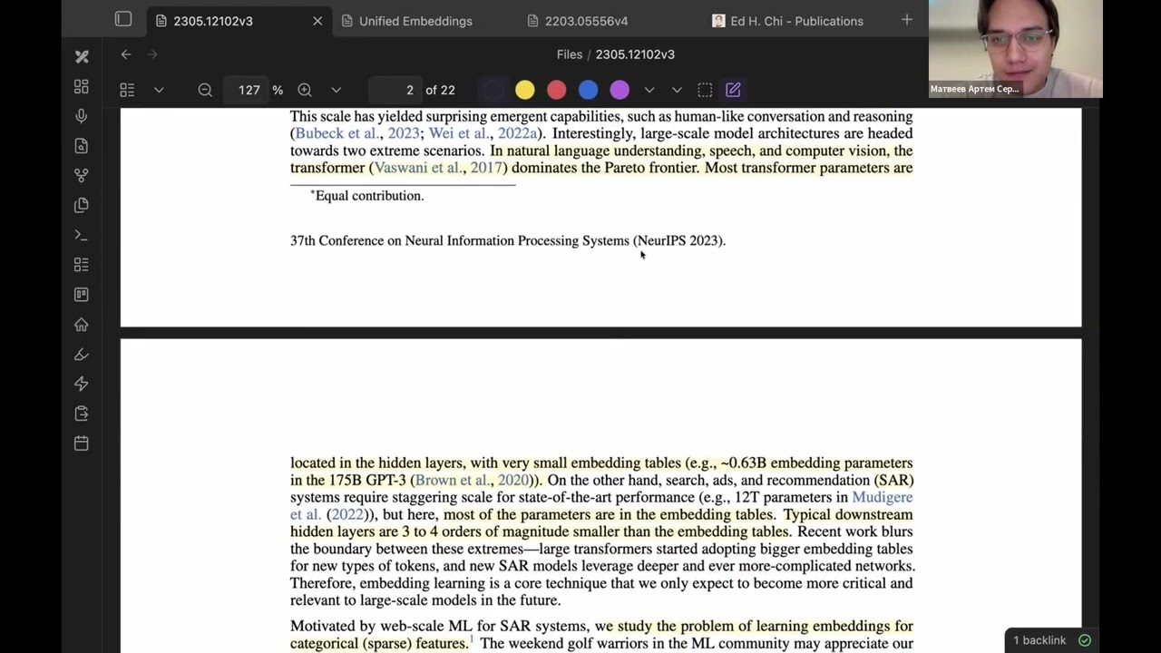Click the 2022a year citation link
Viewport: 1161px width, 653px height.
pyautogui.click(x=517, y=133)
